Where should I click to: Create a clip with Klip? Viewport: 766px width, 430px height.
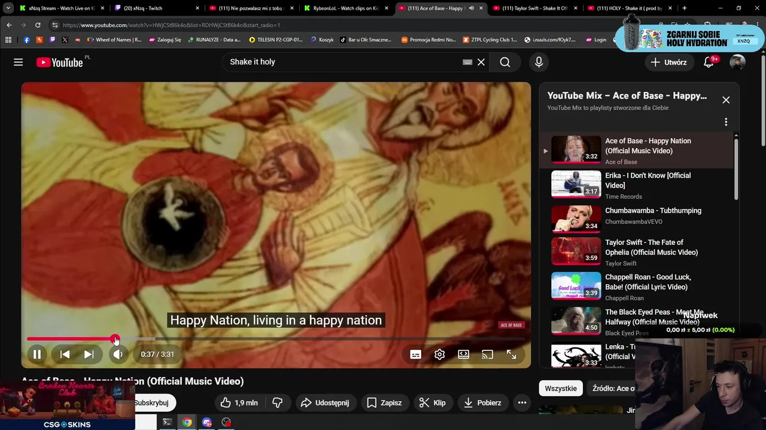click(x=432, y=403)
